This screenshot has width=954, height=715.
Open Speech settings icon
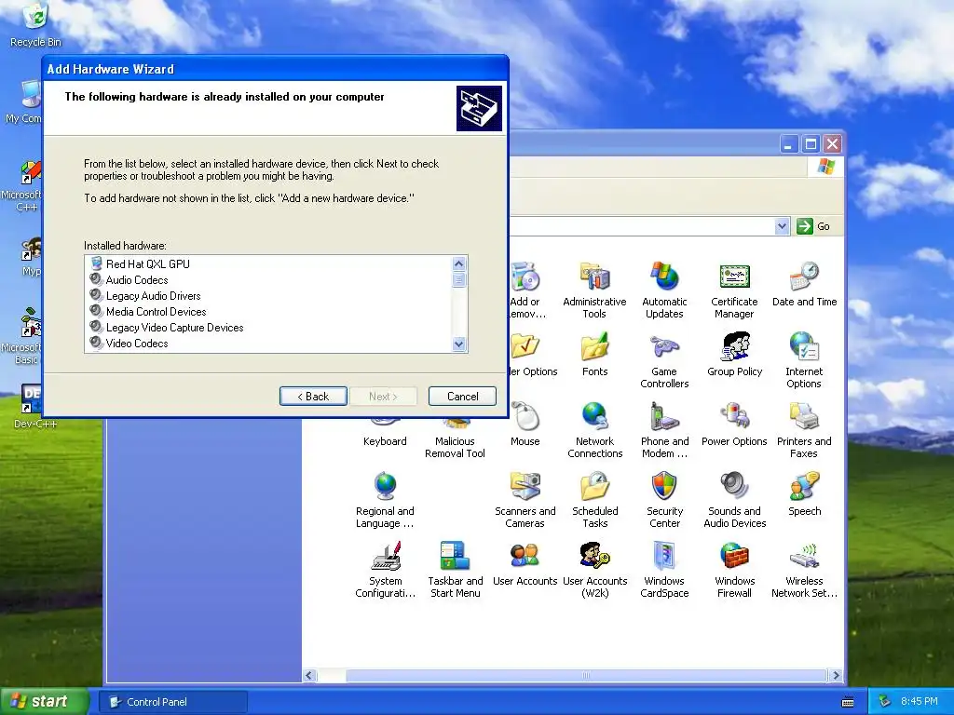804,494
